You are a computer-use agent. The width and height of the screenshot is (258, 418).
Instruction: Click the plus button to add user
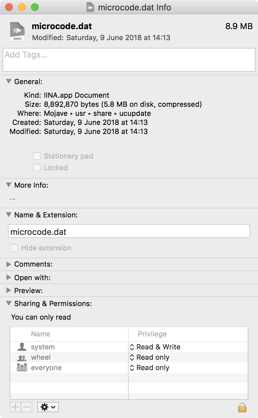coord(15,407)
